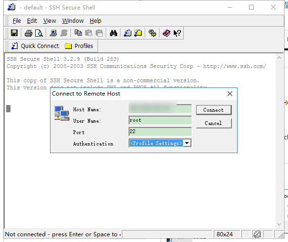Viewport: 288px width, 242px height.
Task: Click the application icon in title bar
Action: [x=11, y=7]
